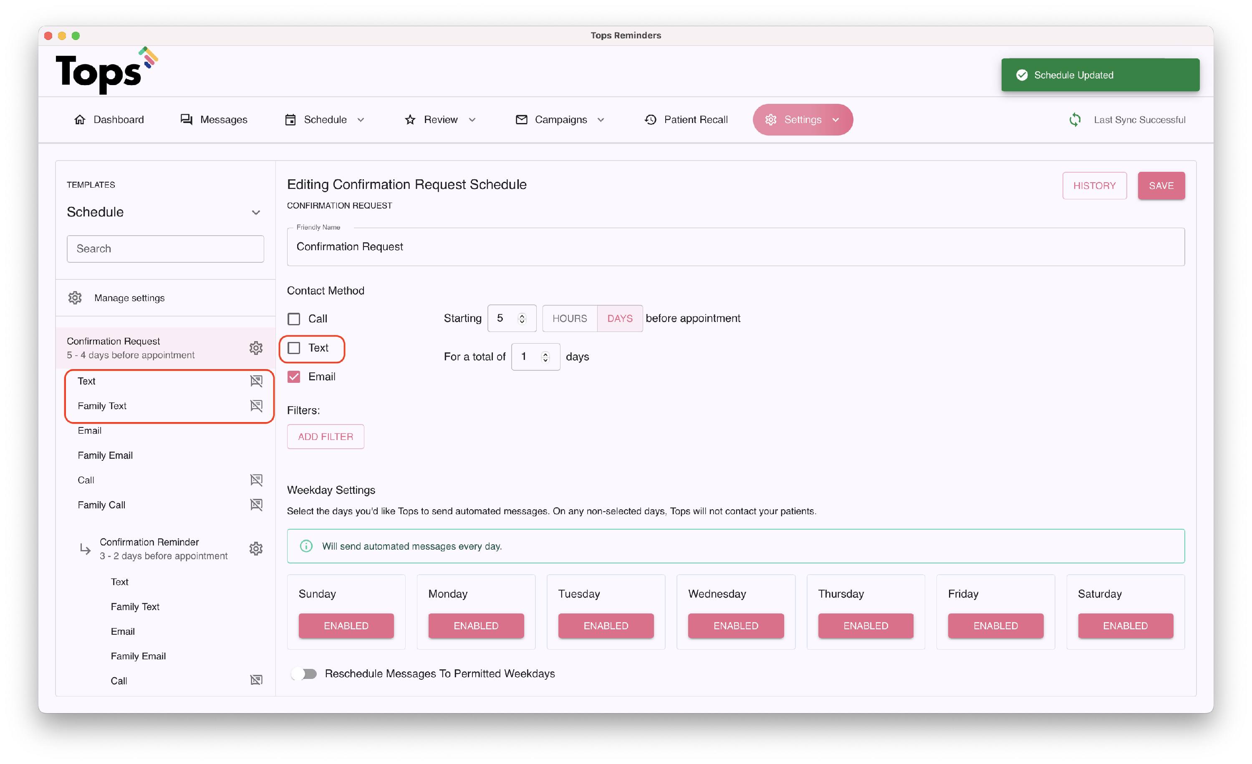
Task: Click disabled-message icon next to Family Text
Action: 256,406
